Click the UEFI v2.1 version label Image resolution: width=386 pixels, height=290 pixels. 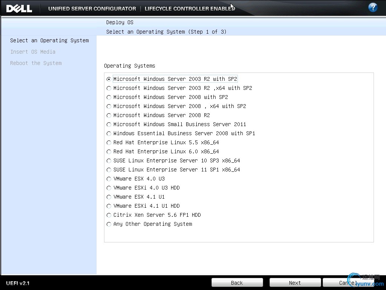click(18, 283)
